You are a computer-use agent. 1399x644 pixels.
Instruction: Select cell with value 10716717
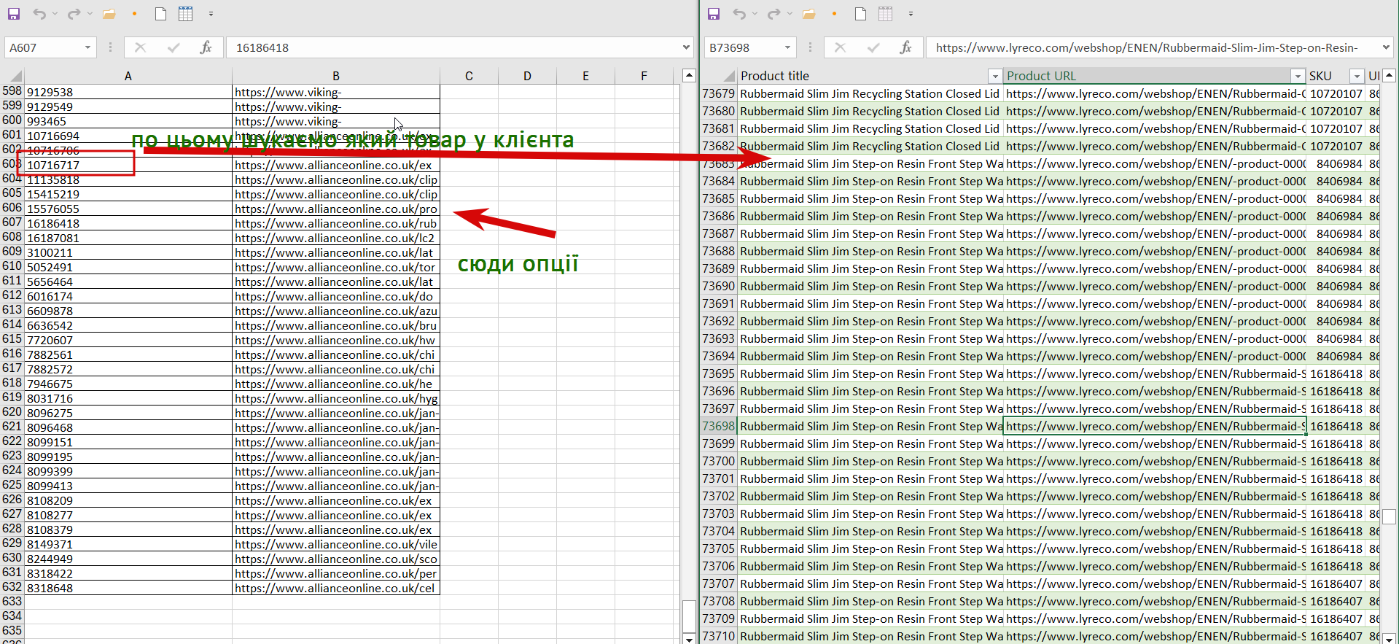click(128, 165)
